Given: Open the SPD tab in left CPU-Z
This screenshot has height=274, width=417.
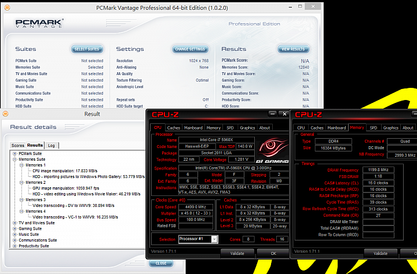Looking at the screenshot, I should pyautogui.click(x=230, y=128).
